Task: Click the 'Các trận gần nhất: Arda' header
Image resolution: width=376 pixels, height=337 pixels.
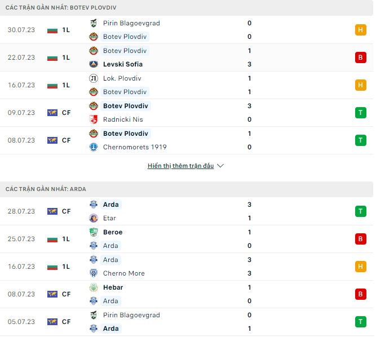Action: click(x=46, y=189)
